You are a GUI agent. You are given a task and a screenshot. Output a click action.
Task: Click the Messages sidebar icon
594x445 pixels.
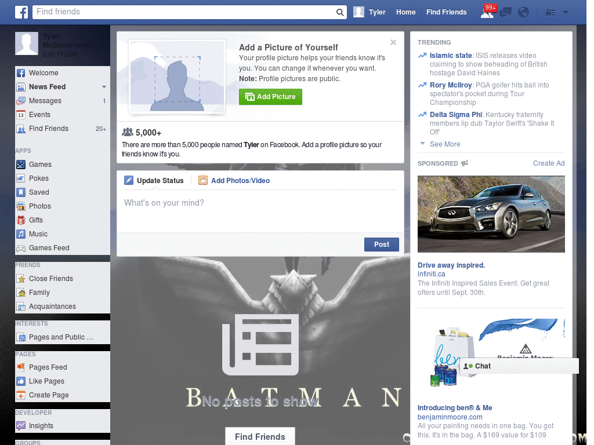(x=21, y=101)
